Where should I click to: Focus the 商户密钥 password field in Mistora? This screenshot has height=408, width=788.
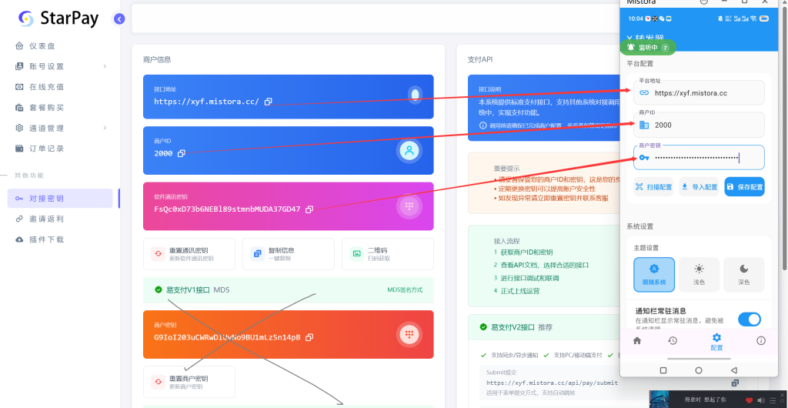pyautogui.click(x=699, y=158)
